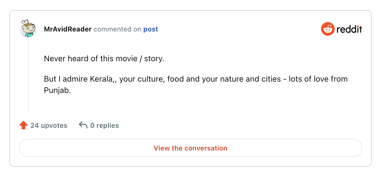Click the word "story" in first line
This screenshot has width=380, height=174.
(x=154, y=59)
